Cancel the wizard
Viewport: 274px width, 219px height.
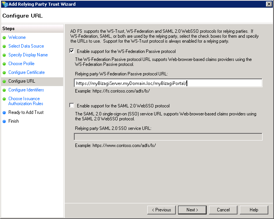[223, 210]
